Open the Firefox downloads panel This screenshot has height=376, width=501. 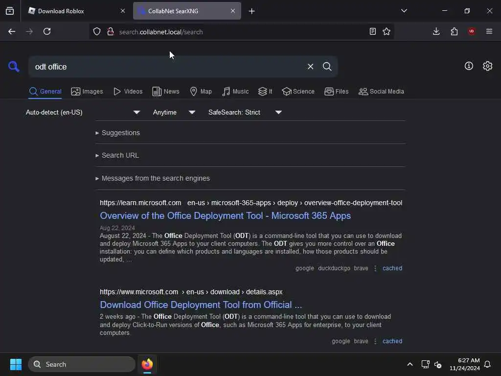pos(436,31)
